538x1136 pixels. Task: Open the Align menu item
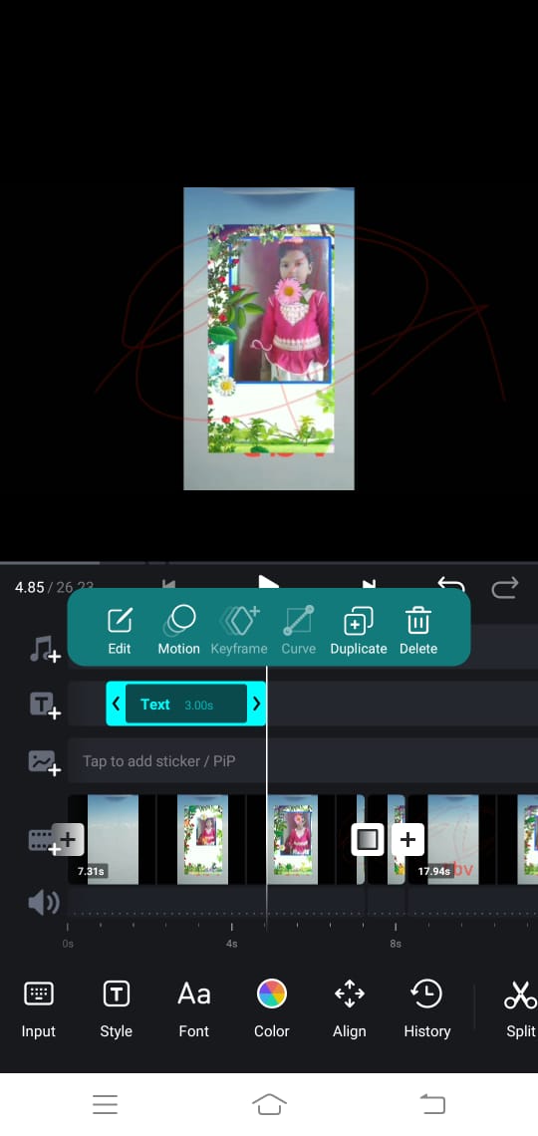click(x=349, y=1008)
